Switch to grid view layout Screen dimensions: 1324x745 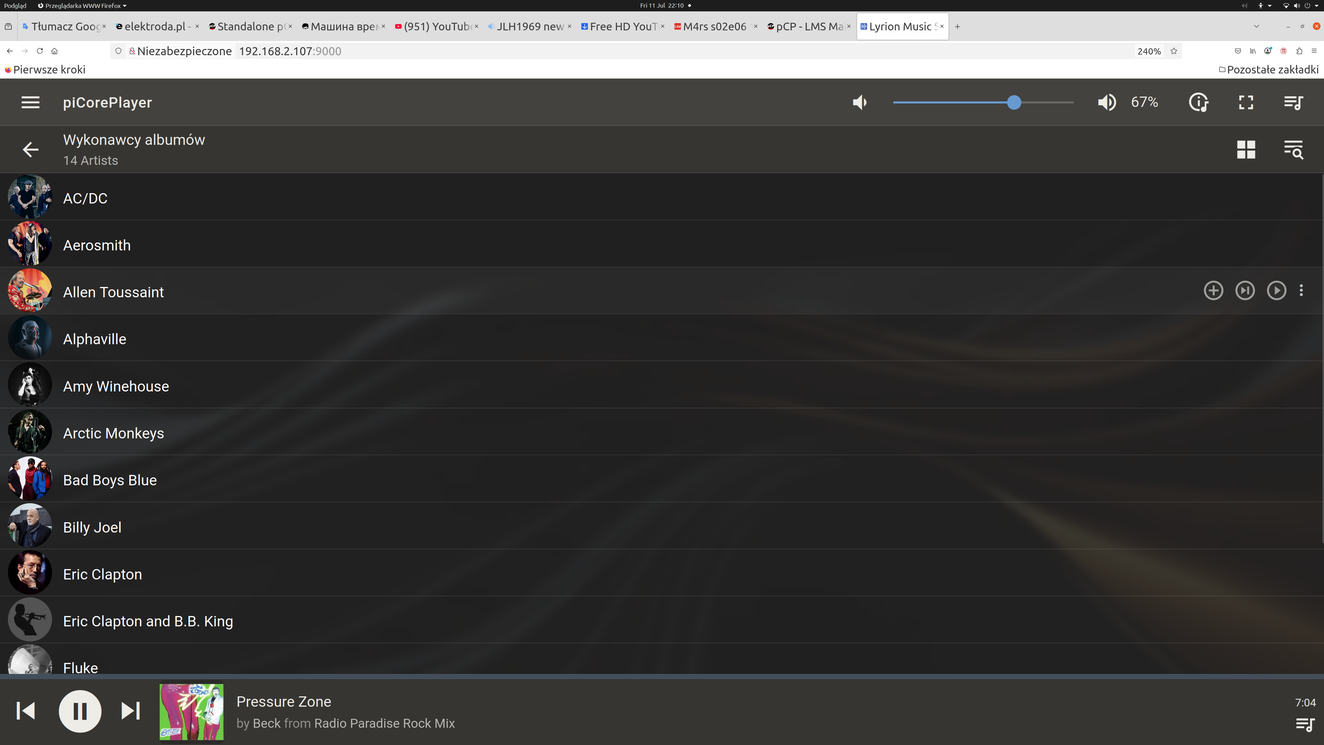[1246, 150]
